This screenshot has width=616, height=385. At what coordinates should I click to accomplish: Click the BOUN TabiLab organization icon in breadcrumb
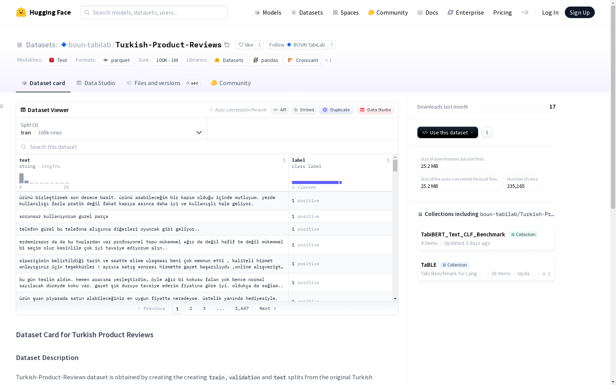[x=64, y=45]
